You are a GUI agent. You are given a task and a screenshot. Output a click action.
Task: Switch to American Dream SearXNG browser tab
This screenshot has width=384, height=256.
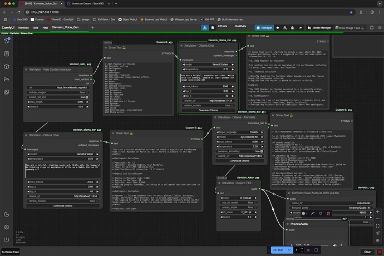point(88,4)
